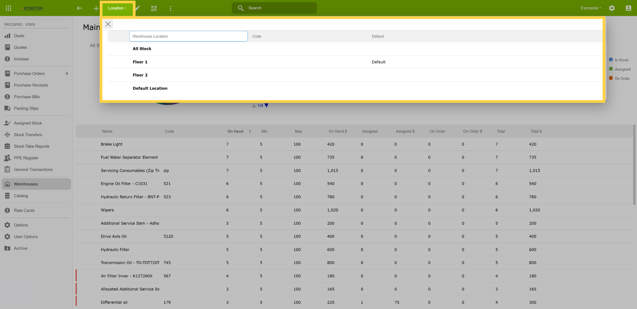Toggle the In Stock legend swatch

tap(611, 60)
